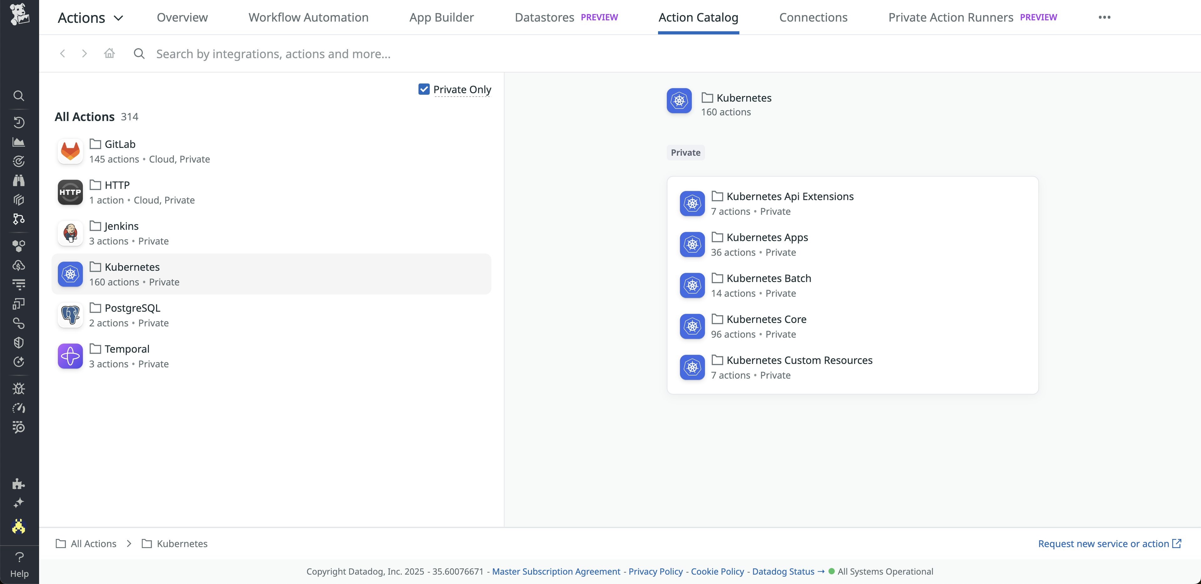This screenshot has height=584, width=1201.
Task: Select the security shield icon in the sidebar
Action: pos(19,343)
